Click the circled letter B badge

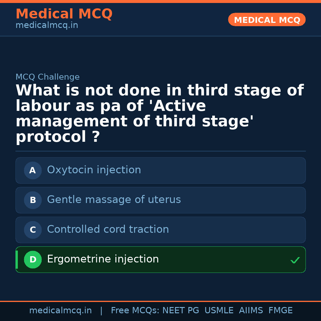33,200
